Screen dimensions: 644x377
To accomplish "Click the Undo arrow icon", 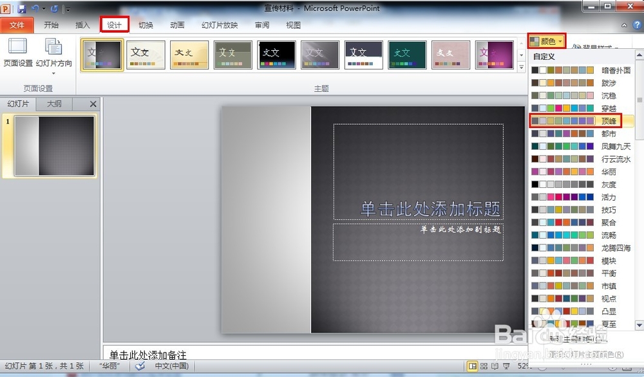I will tap(36, 9).
